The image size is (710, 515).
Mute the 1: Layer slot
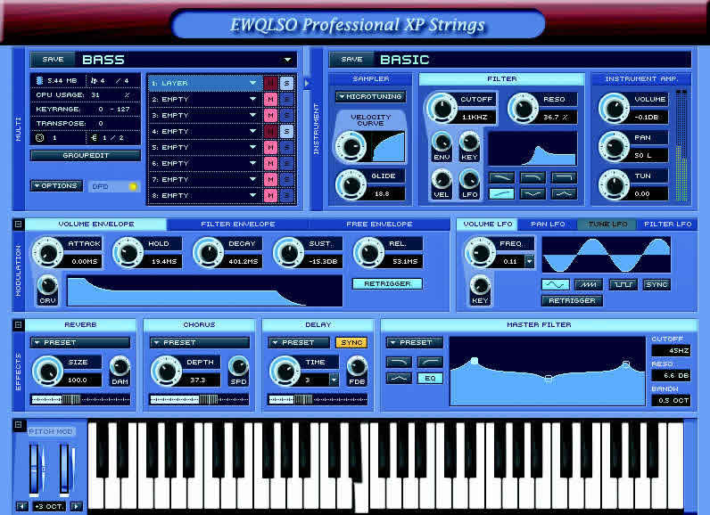pyautogui.click(x=270, y=83)
